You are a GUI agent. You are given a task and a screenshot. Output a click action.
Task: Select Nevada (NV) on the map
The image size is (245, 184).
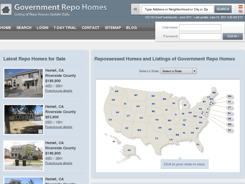point(118,112)
